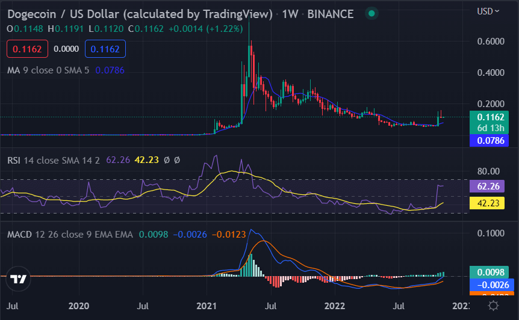Select the RSI 14 close indicator legend
This screenshot has height=320, width=519.
pos(54,161)
